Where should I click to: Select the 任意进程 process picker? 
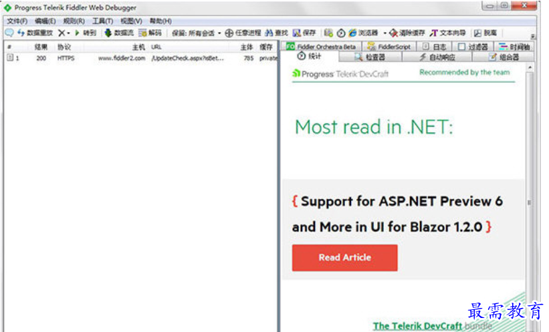pos(243,33)
